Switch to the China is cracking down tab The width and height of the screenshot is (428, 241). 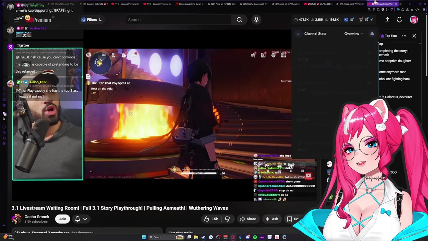(x=189, y=4)
